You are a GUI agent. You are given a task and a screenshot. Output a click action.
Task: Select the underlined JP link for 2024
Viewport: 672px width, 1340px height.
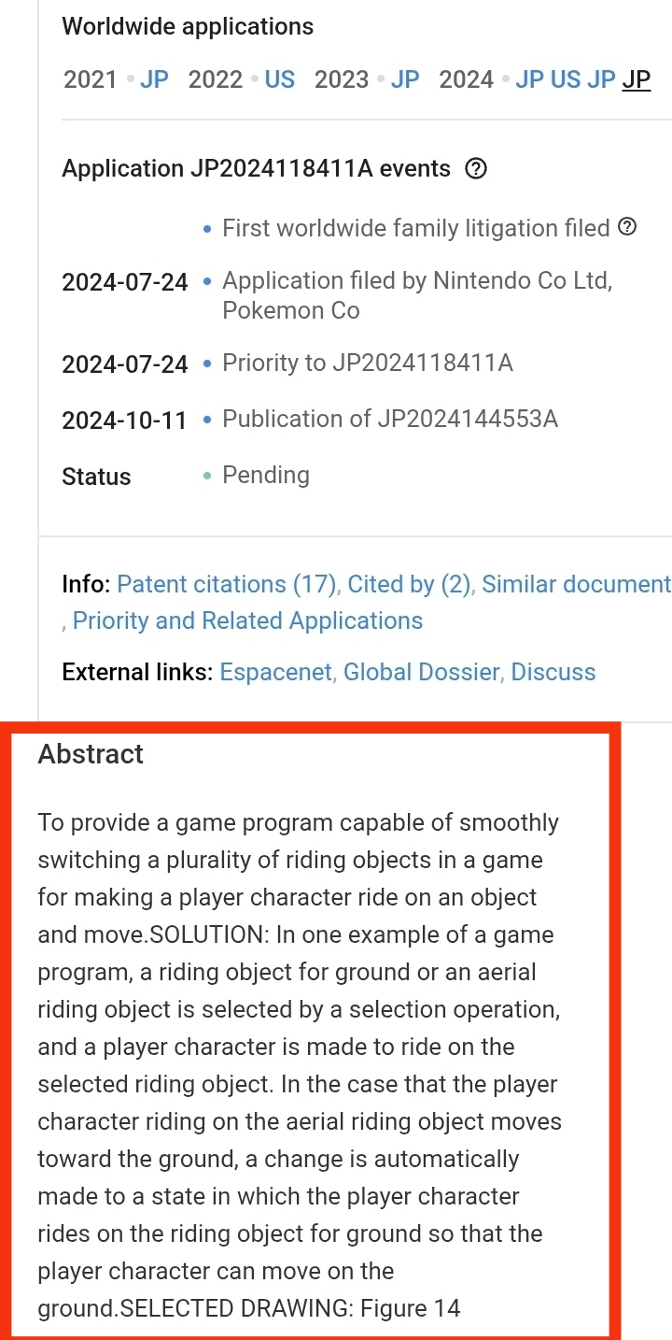pos(637,79)
